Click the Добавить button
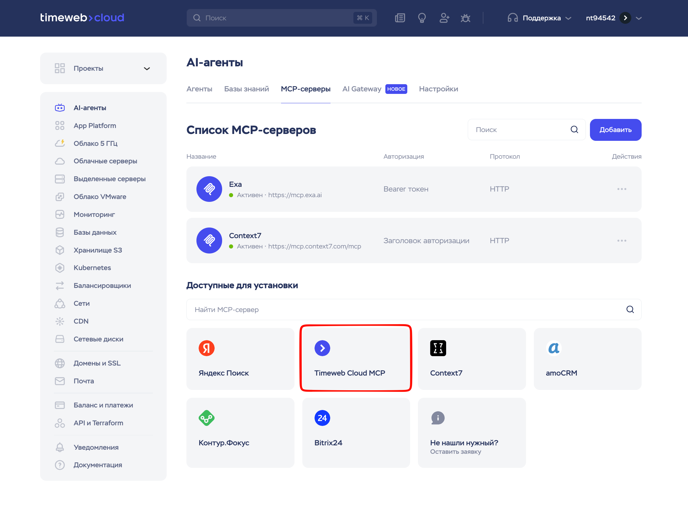The width and height of the screenshot is (688, 517). [x=615, y=130]
